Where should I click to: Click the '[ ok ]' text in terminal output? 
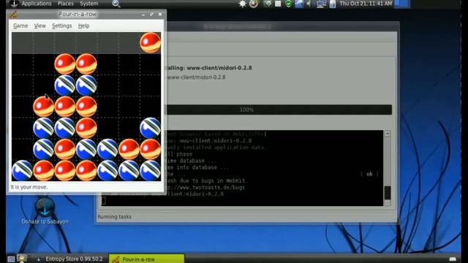369,174
